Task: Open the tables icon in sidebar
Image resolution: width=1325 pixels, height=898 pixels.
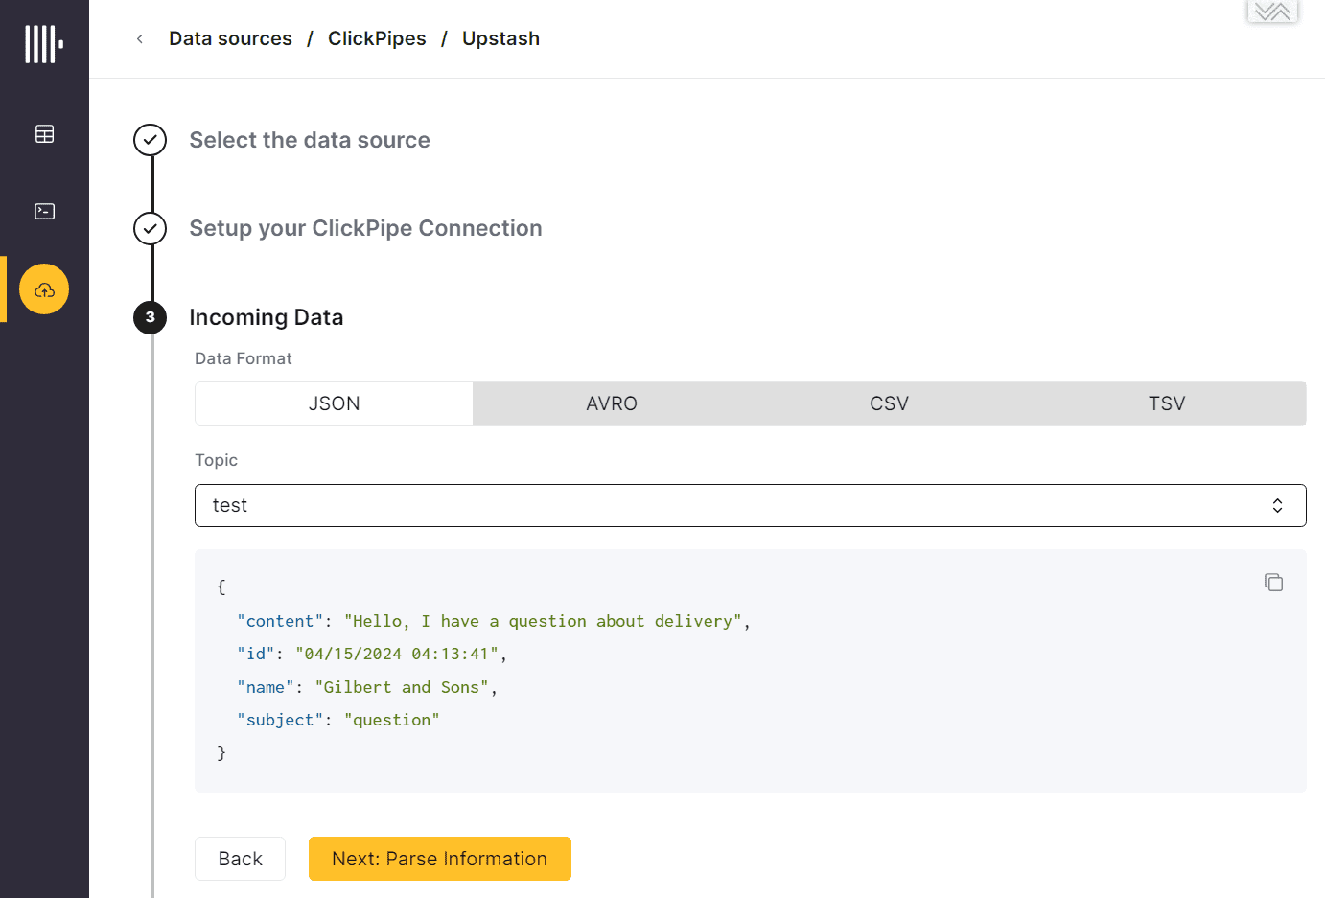Action: pos(44,134)
